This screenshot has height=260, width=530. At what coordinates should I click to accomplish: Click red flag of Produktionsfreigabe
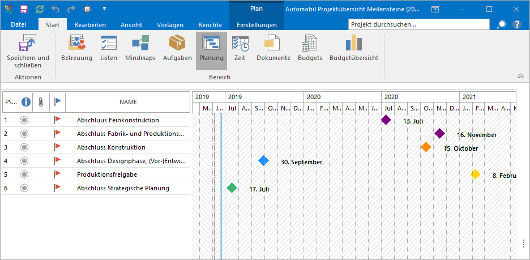pos(57,174)
